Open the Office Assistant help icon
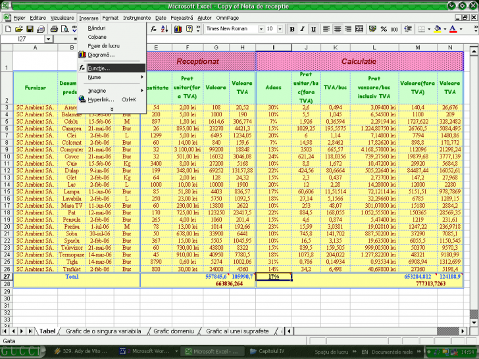479x359 pixels. [x=189, y=29]
